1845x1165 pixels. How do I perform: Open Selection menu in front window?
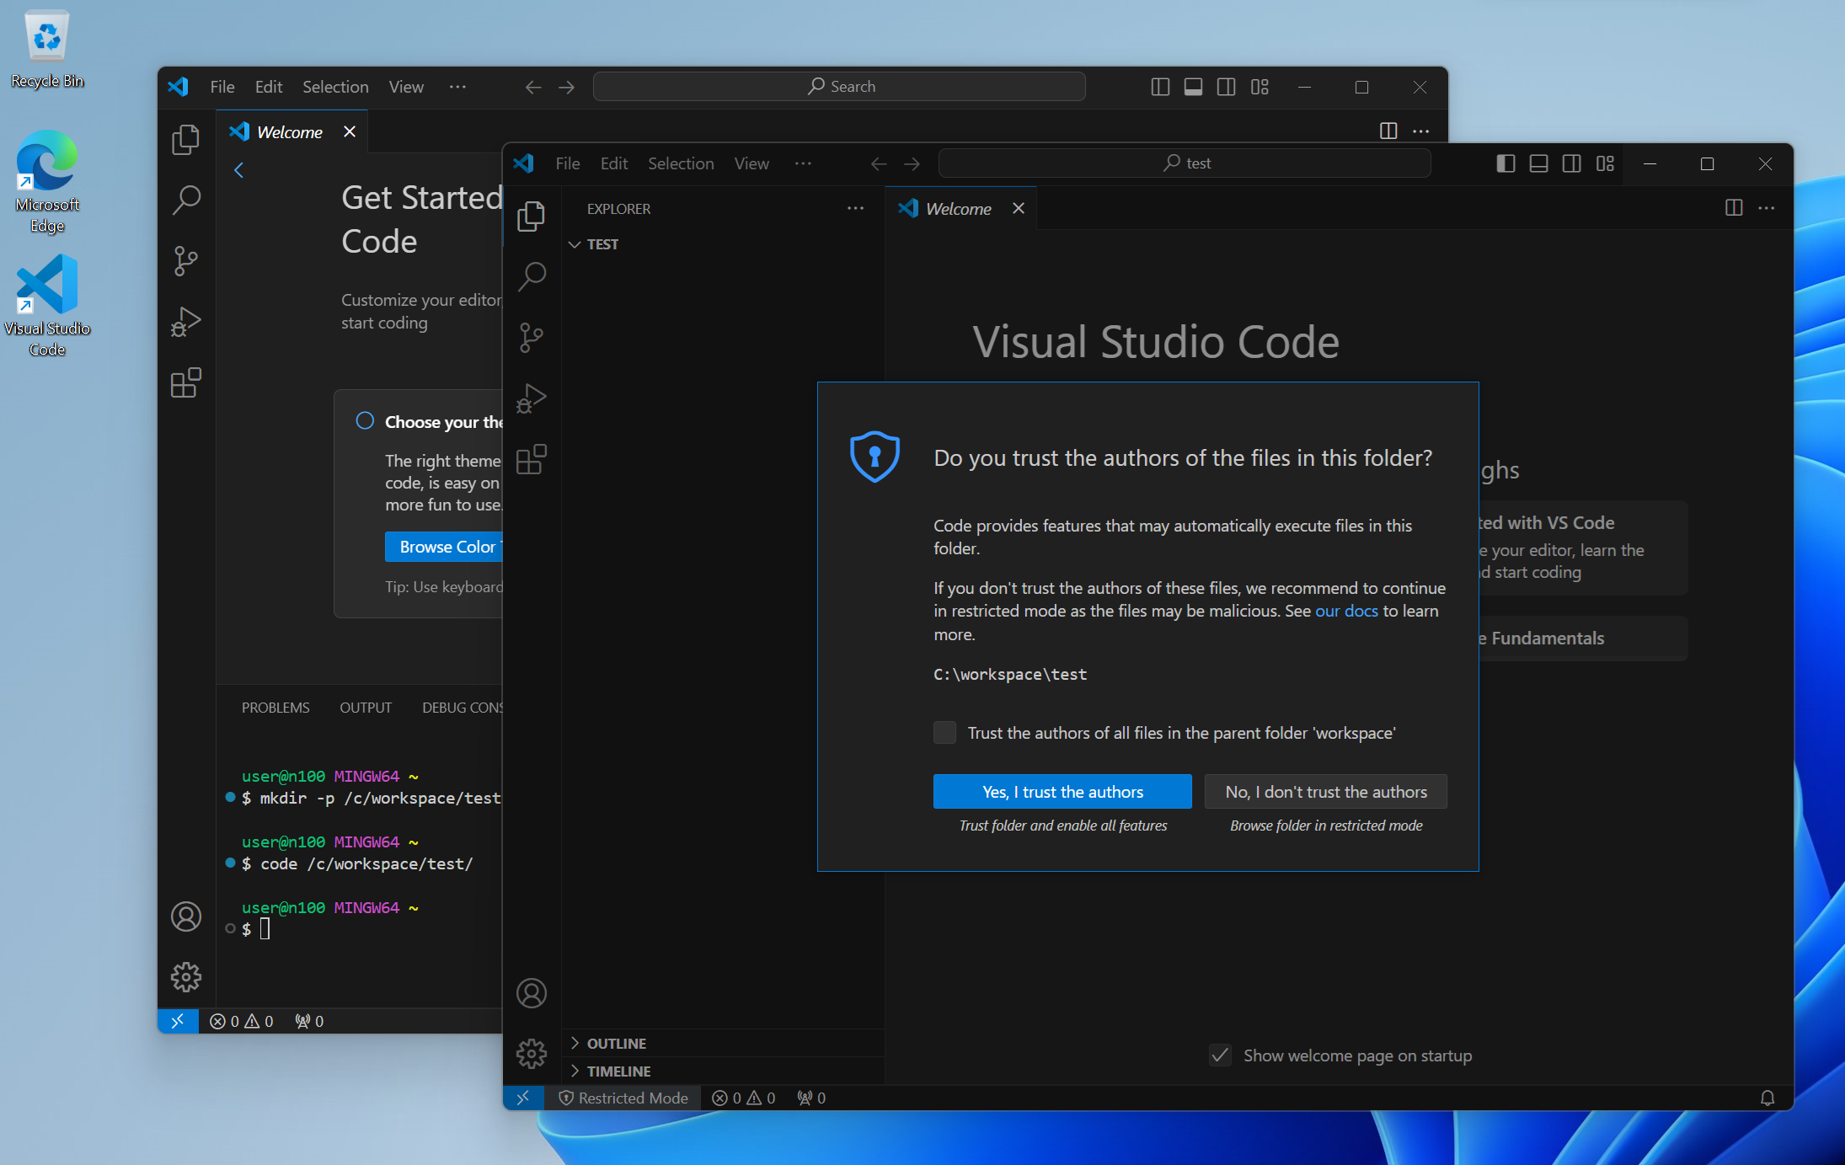680,163
